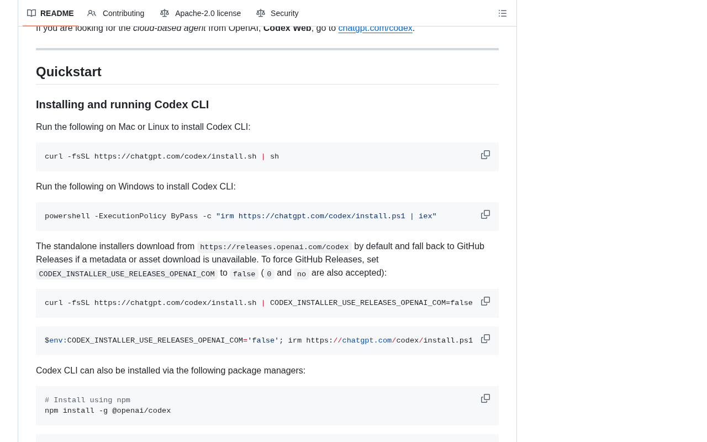This screenshot has width=707, height=442.
Task: Click the https://releases.openai.com/codex inline code
Action: click(275, 247)
